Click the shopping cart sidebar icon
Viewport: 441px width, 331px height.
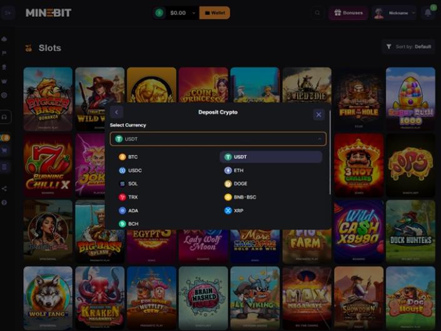click(5, 151)
